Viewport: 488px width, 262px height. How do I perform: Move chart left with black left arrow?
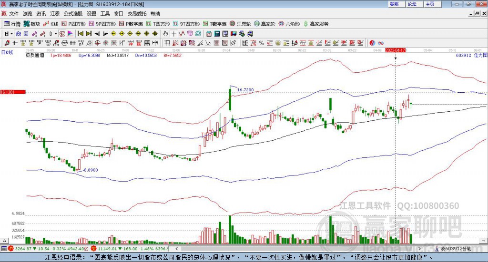[x=97, y=34]
